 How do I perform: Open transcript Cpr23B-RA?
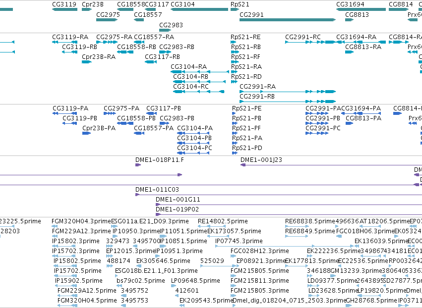(x=99, y=57)
